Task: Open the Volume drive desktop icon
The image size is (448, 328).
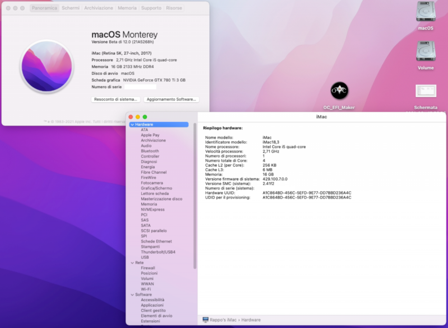Action: pos(426,52)
